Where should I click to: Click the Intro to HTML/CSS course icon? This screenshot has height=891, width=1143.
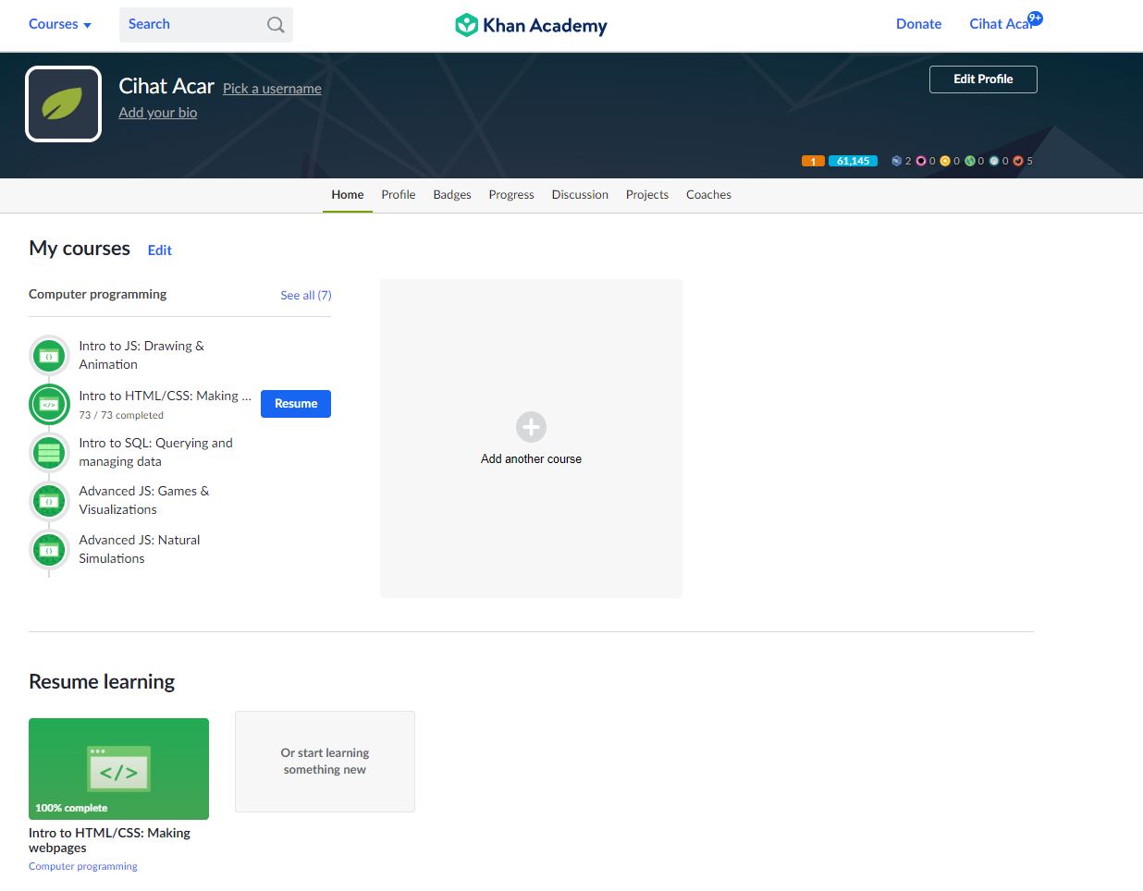pos(49,404)
